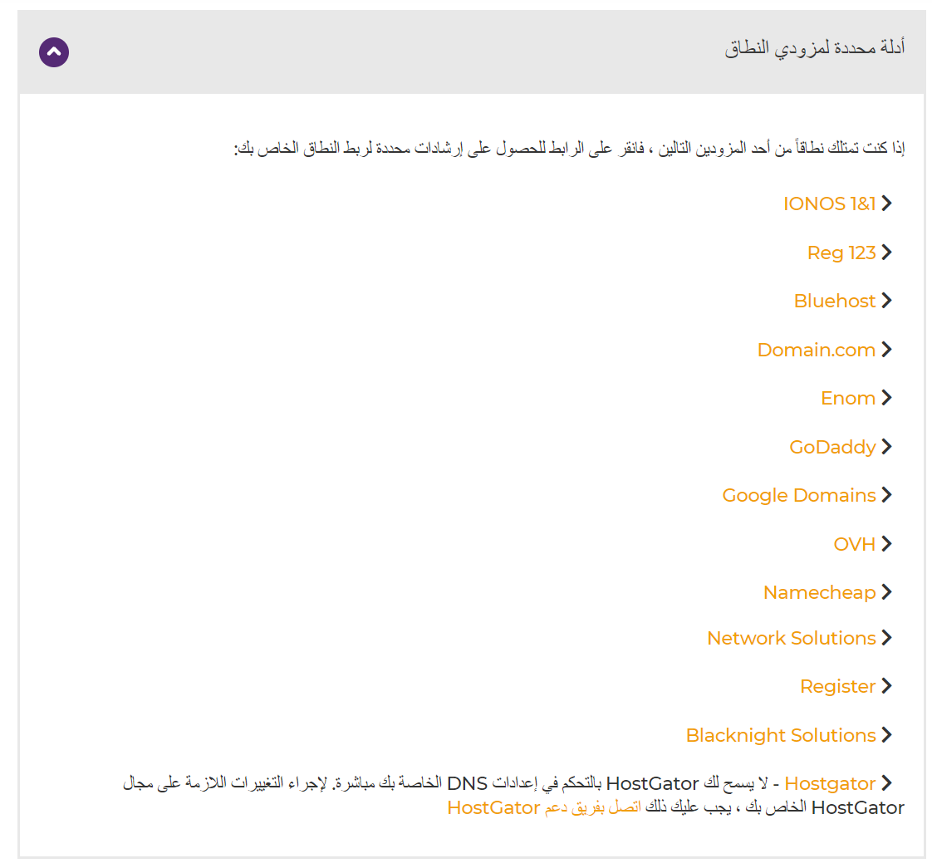The width and height of the screenshot is (932, 868).
Task: Open the Bluehost guide link
Action: coord(835,301)
